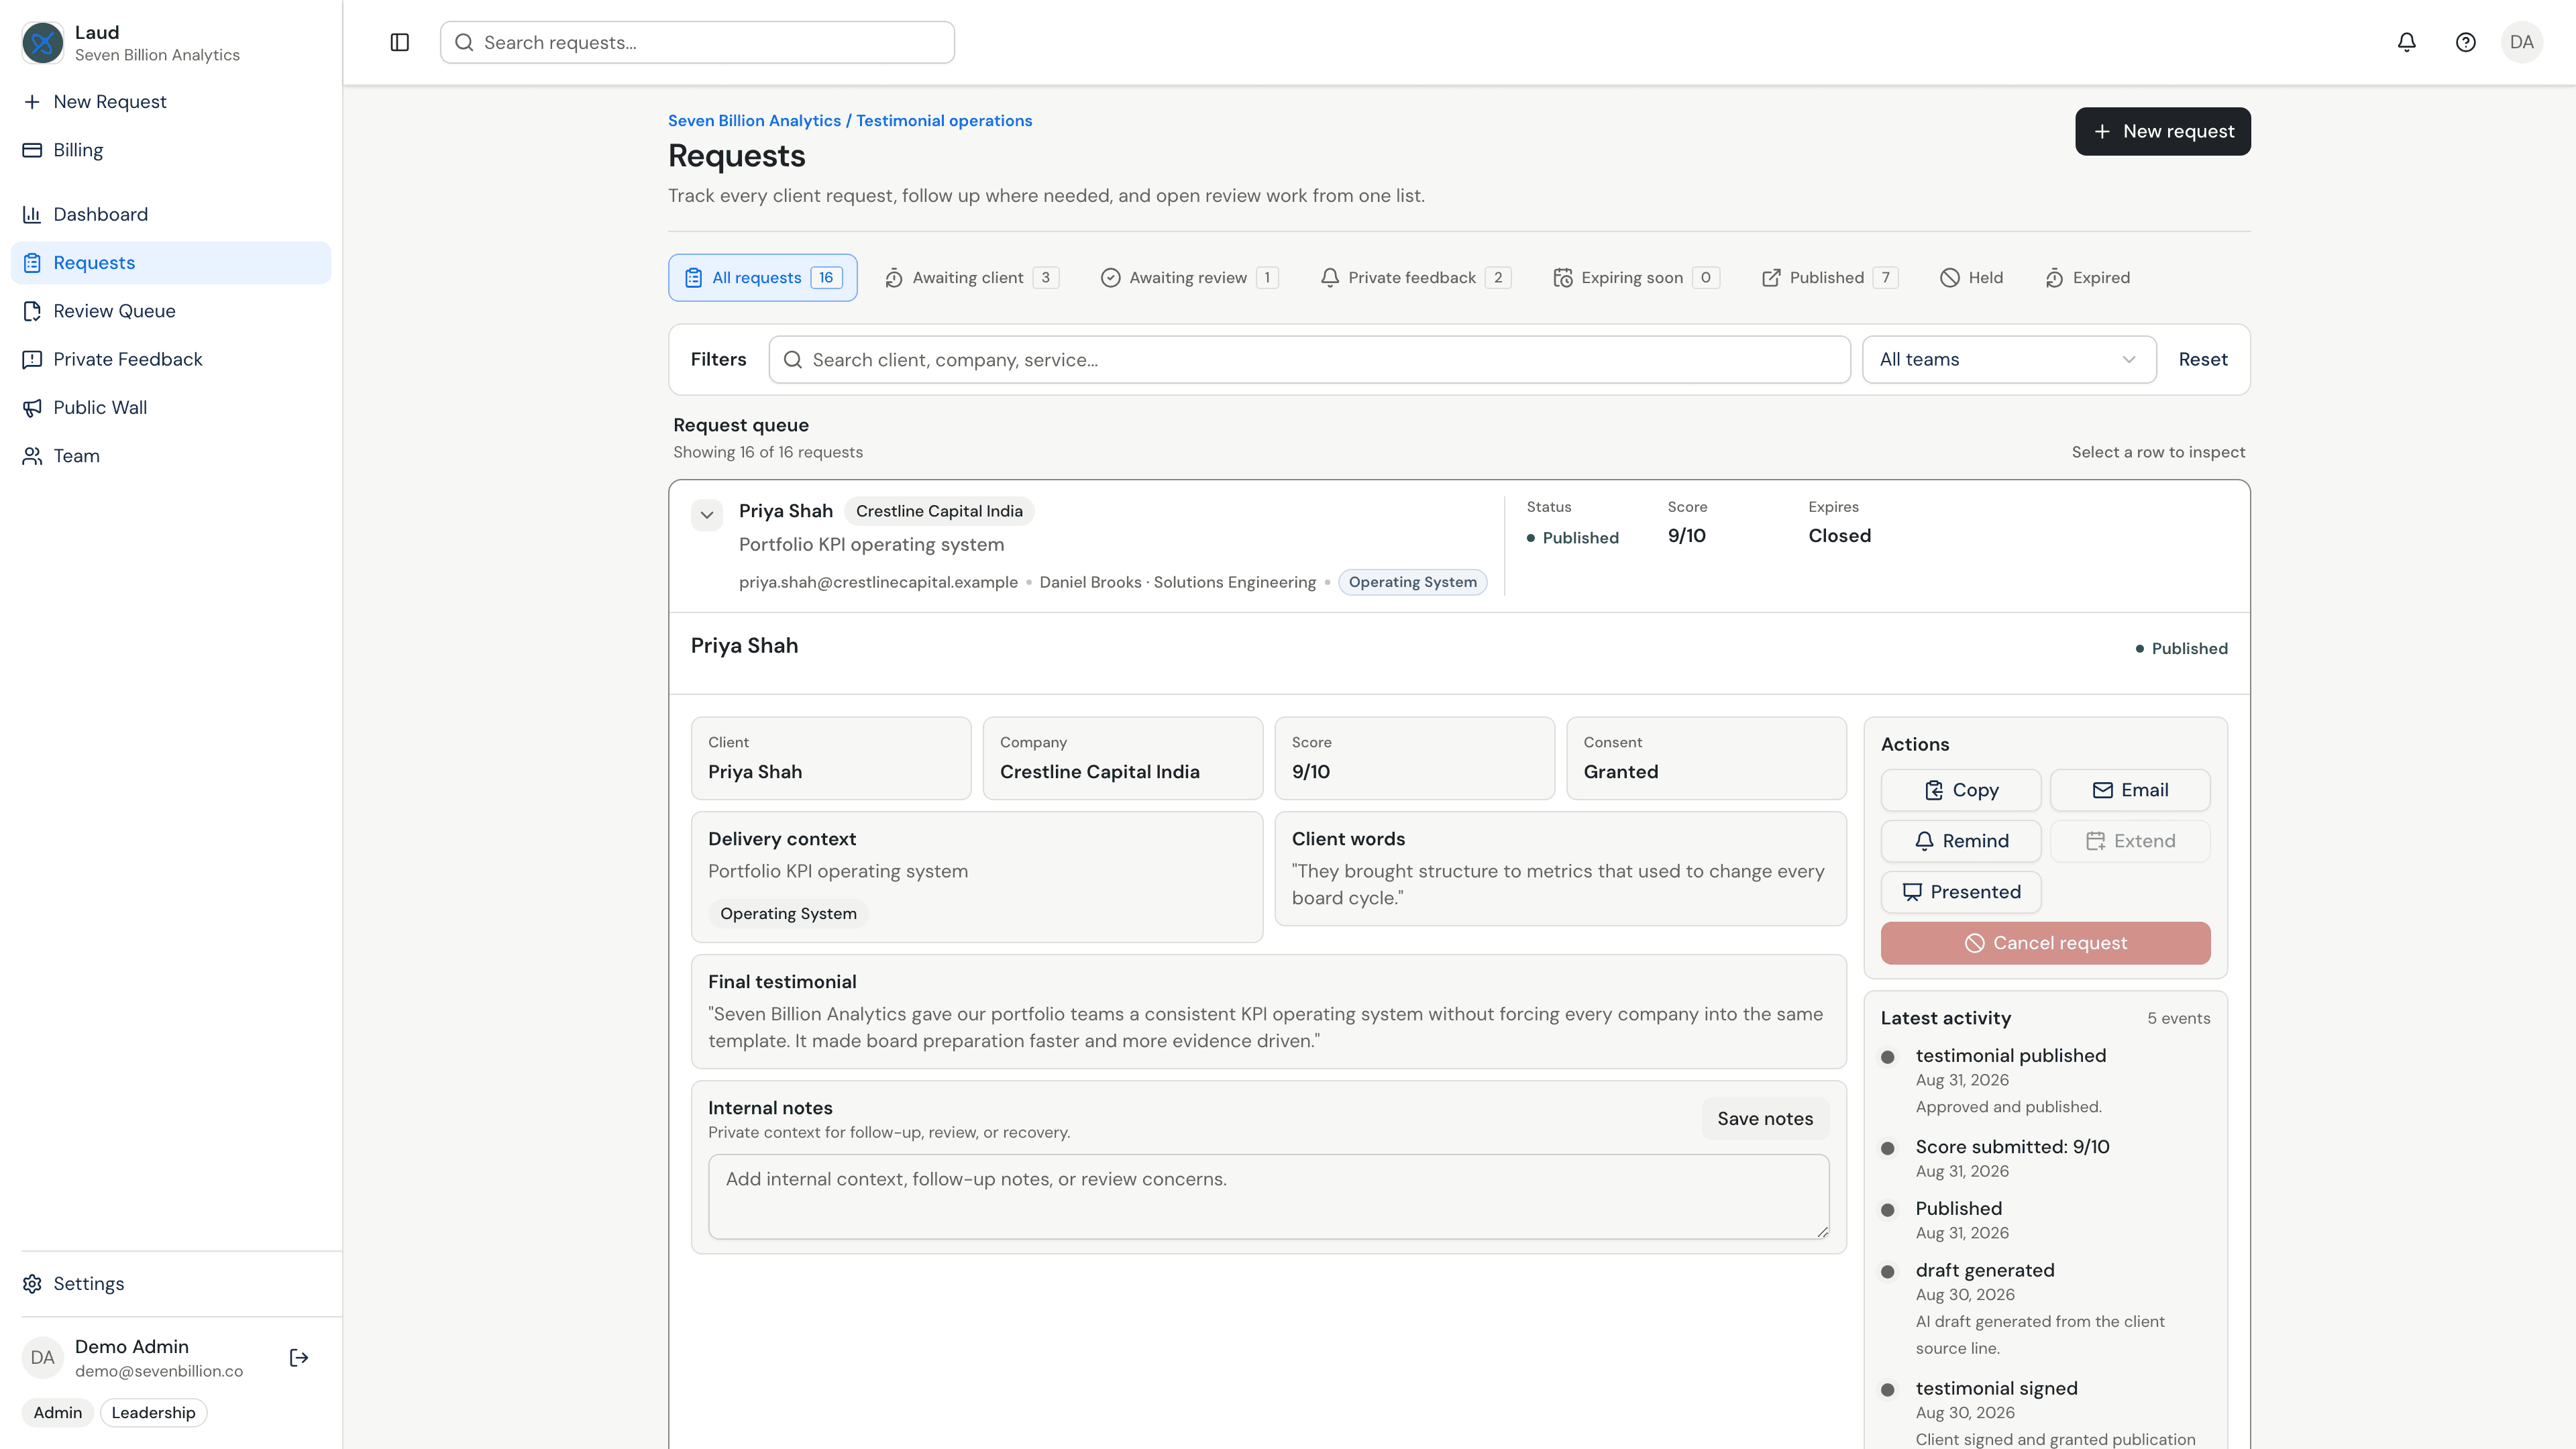The width and height of the screenshot is (2576, 1449).
Task: Click the internal notes text area
Action: click(1268, 1196)
